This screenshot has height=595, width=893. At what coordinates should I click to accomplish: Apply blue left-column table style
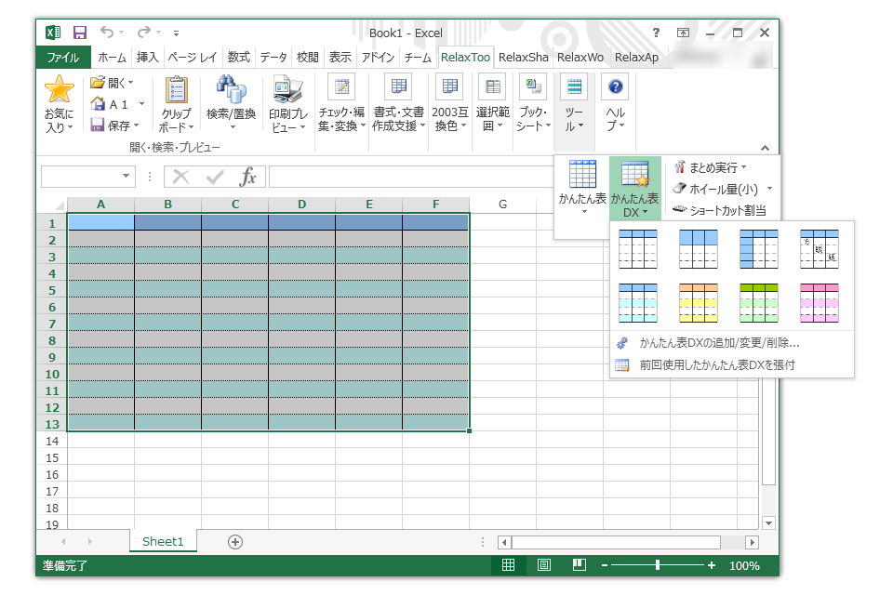[759, 249]
